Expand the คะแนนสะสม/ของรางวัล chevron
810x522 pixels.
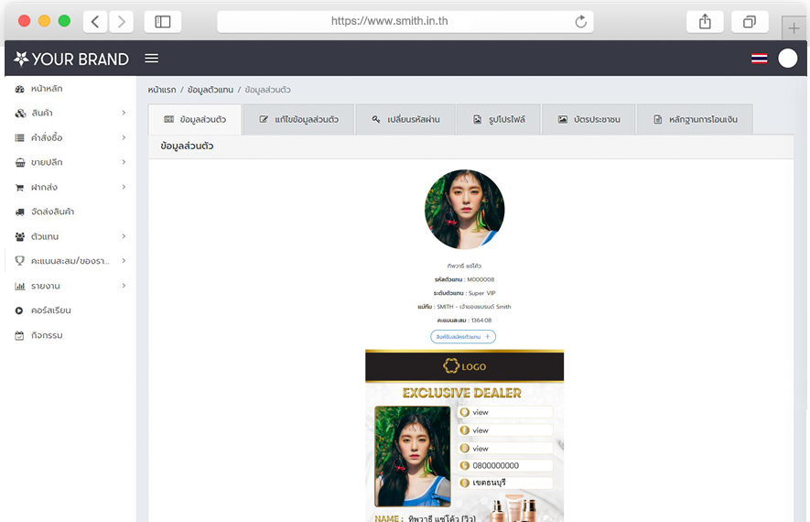coord(124,261)
